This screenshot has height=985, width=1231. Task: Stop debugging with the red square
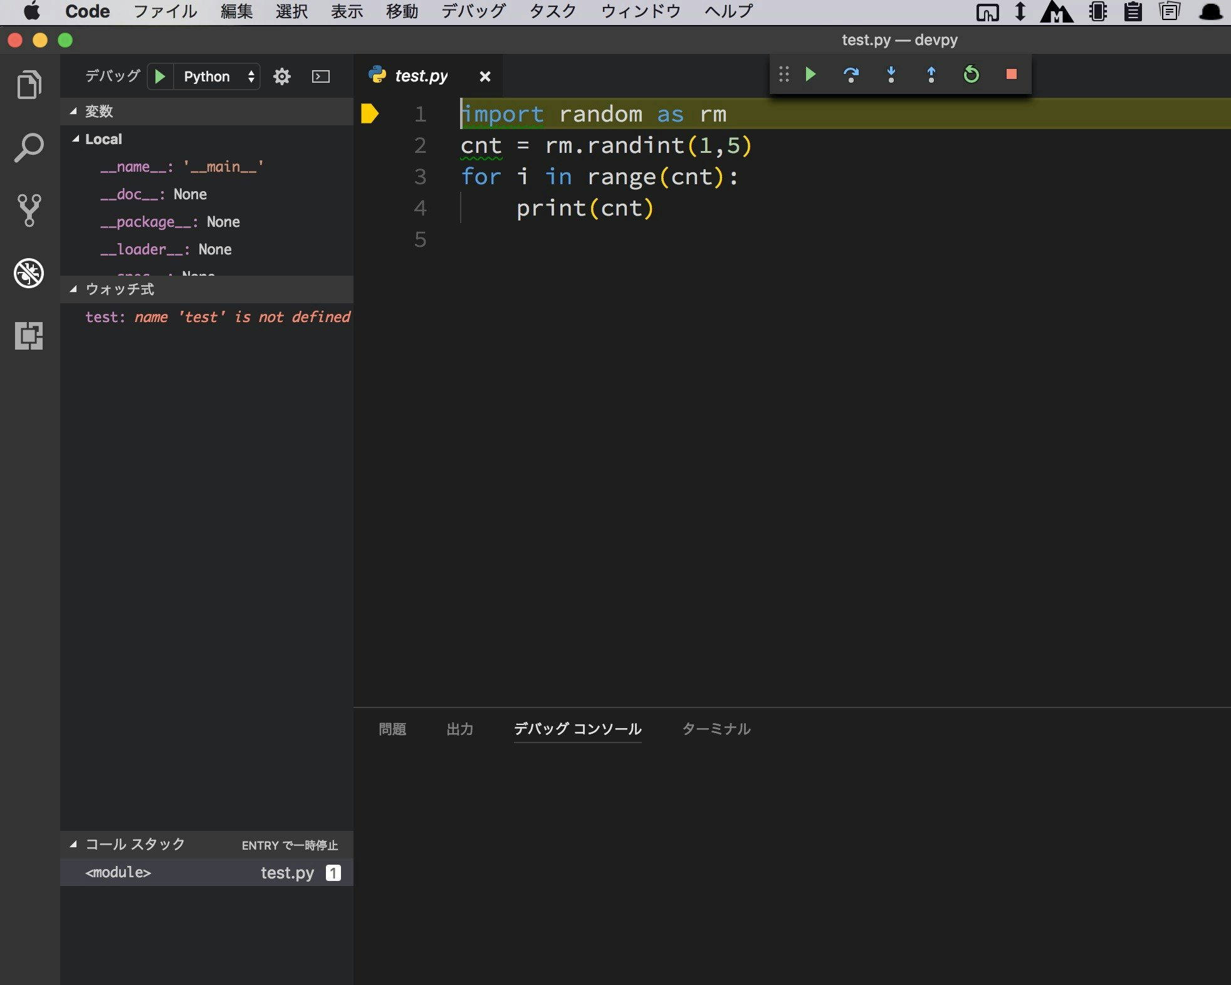(1011, 75)
